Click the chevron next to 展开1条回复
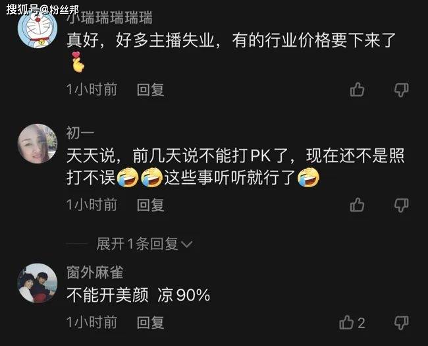428x346 pixels. [x=187, y=244]
